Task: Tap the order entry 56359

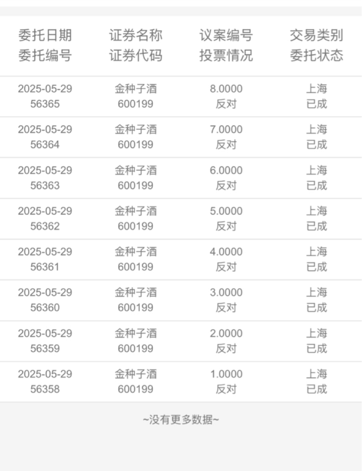Action: (x=181, y=341)
